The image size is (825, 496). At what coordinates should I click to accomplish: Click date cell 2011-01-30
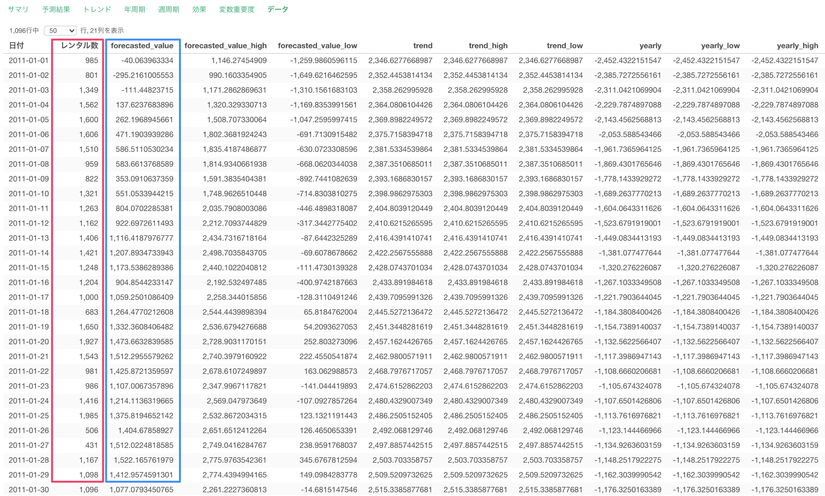click(29, 490)
